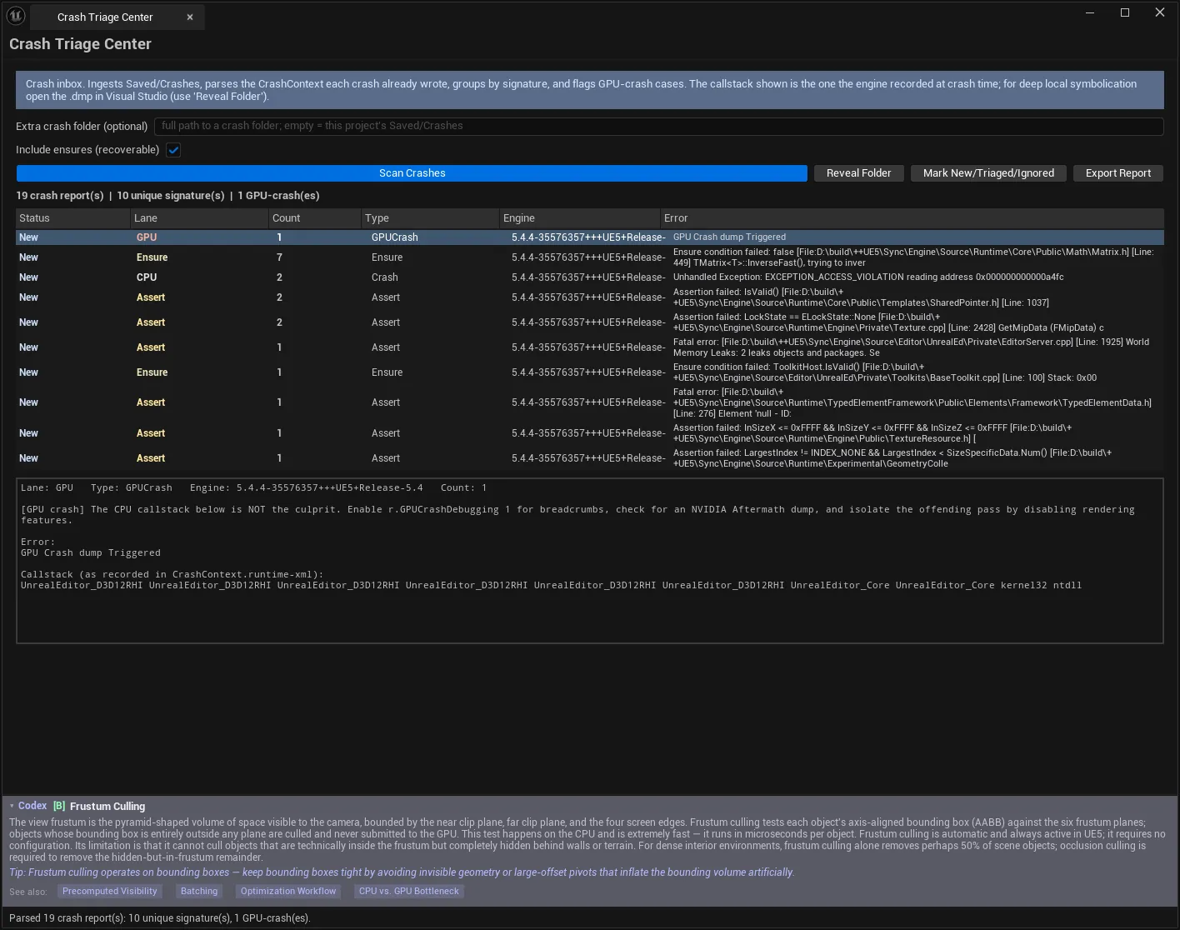Click the status bar parsed message
This screenshot has height=930, width=1180.
pyautogui.click(x=159, y=918)
